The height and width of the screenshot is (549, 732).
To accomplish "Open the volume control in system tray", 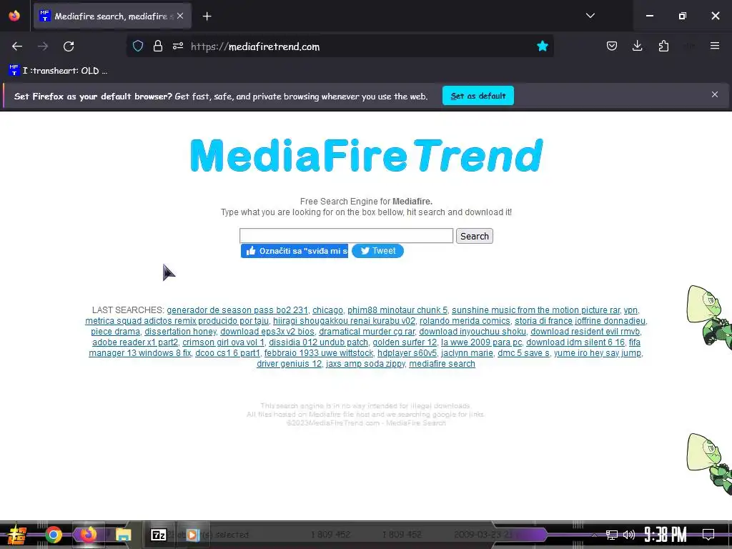I will (629, 535).
